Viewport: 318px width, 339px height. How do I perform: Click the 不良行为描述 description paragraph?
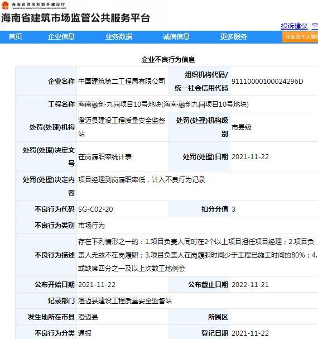[197, 255]
